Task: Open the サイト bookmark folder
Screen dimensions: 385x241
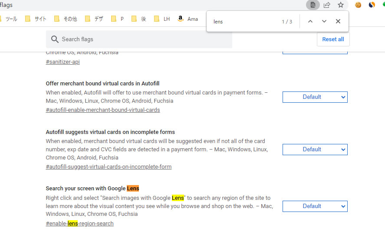Action: 36,19
